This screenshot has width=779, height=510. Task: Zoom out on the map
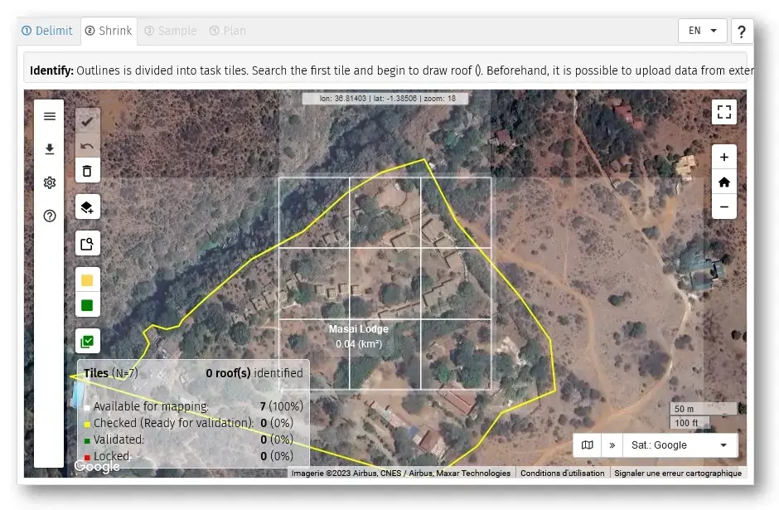[723, 206]
